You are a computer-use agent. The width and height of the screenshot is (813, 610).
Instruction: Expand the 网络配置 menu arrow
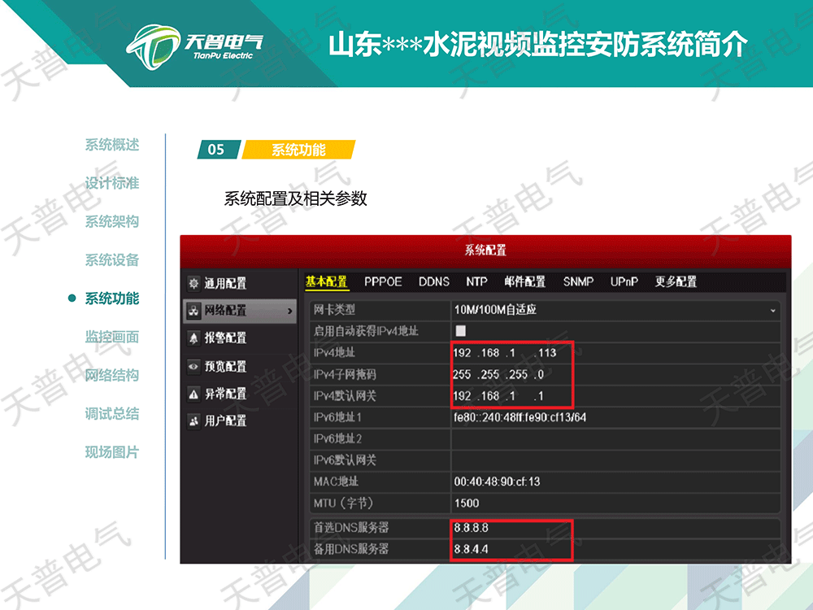coord(290,312)
